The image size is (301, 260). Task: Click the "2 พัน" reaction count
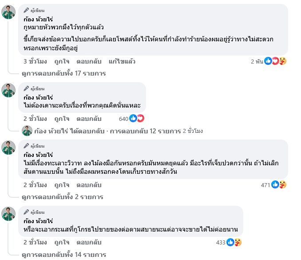257,61
